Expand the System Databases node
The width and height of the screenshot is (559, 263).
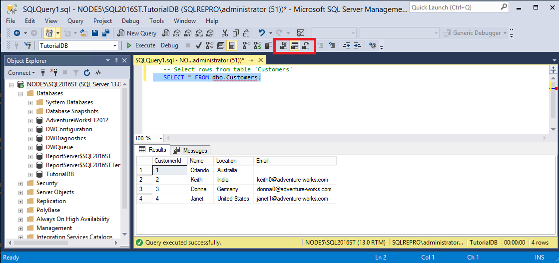[30, 102]
